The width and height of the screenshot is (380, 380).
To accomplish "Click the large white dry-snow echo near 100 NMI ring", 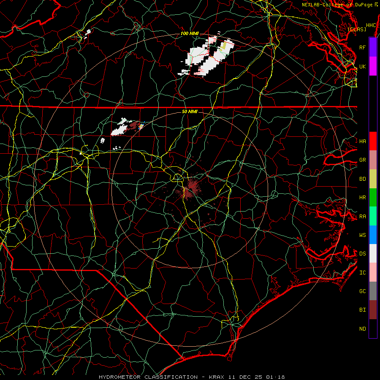I will tap(206, 57).
